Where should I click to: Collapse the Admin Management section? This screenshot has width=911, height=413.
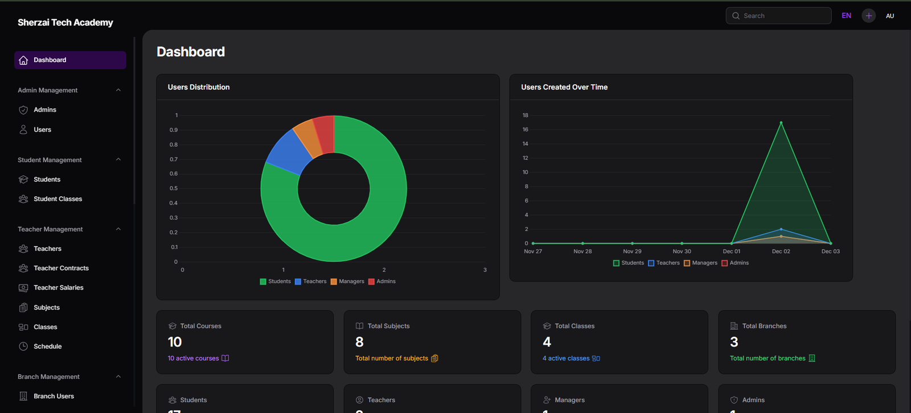pos(118,90)
